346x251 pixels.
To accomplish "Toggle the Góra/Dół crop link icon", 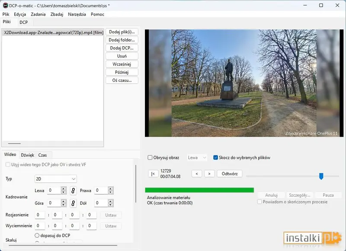I will tap(73, 203).
